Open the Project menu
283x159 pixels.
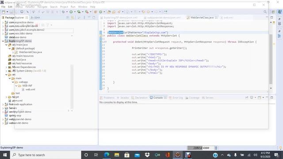coord(64,7)
